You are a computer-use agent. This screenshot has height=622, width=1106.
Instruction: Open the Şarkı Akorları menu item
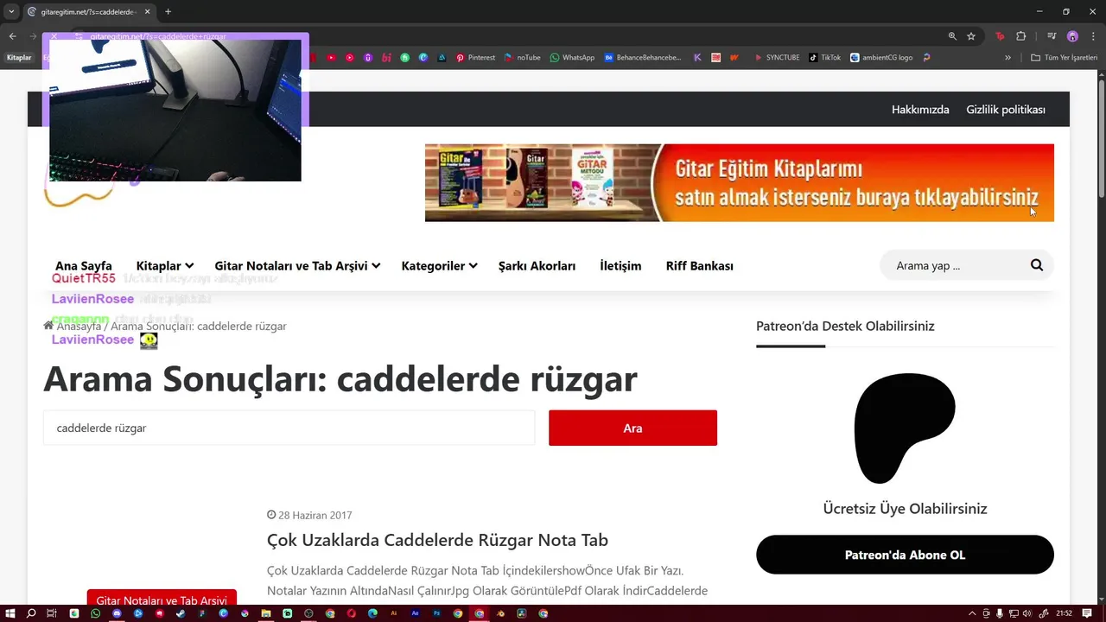537,265
